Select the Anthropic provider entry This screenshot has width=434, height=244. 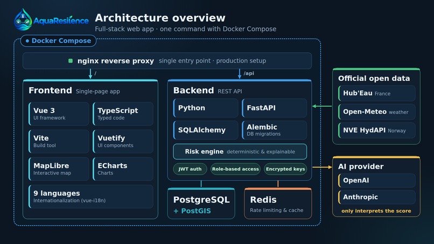point(377,197)
